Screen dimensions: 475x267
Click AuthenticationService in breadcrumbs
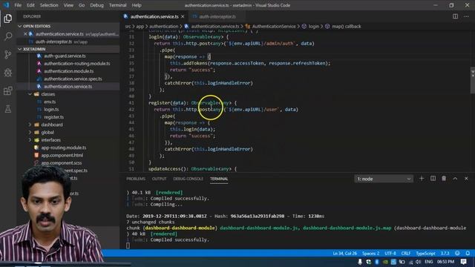274,27
